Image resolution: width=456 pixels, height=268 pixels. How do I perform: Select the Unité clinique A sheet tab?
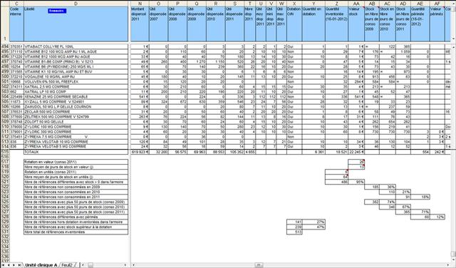click(x=41, y=265)
